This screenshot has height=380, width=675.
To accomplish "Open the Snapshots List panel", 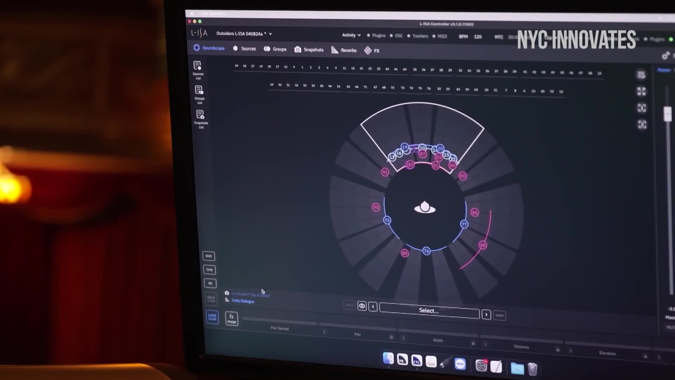I will coord(201,119).
